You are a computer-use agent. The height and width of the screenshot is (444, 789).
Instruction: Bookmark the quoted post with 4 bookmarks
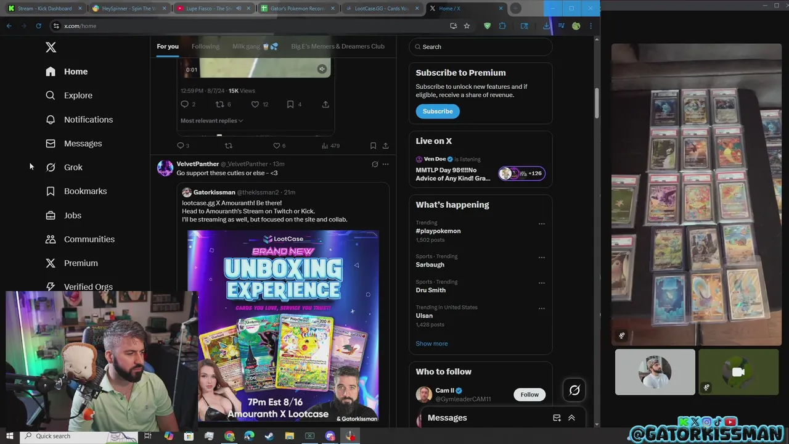294,105
